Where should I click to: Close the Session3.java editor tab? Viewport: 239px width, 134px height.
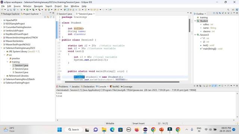(x=94, y=14)
